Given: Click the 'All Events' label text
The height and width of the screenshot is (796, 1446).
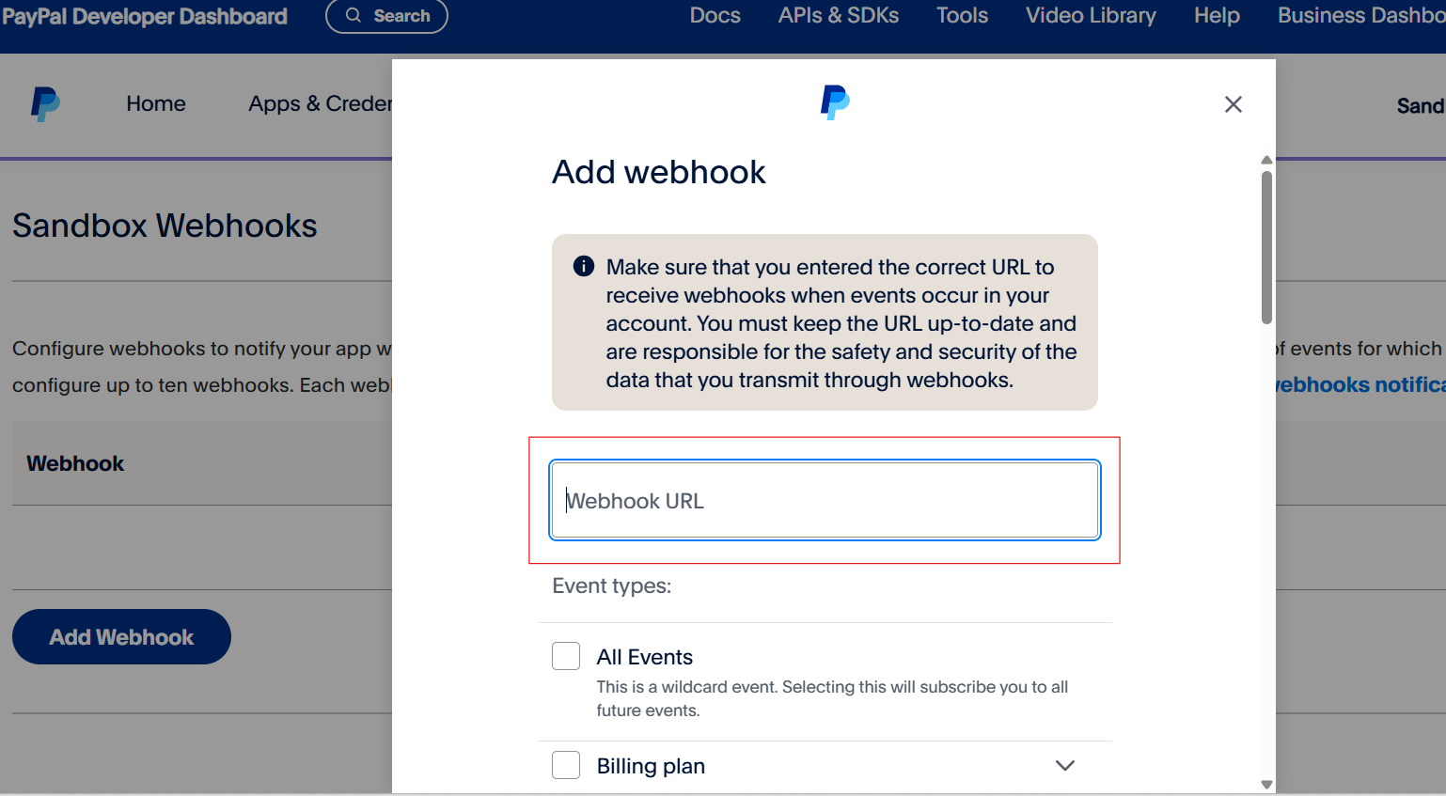Looking at the screenshot, I should pyautogui.click(x=645, y=657).
